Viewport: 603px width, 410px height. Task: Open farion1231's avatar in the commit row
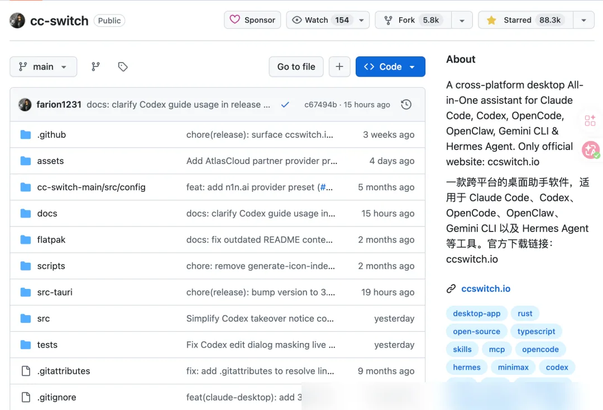click(25, 104)
